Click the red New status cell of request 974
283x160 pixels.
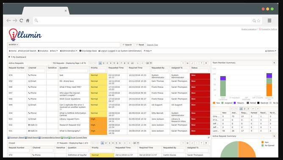pyautogui.click(x=200, y=76)
